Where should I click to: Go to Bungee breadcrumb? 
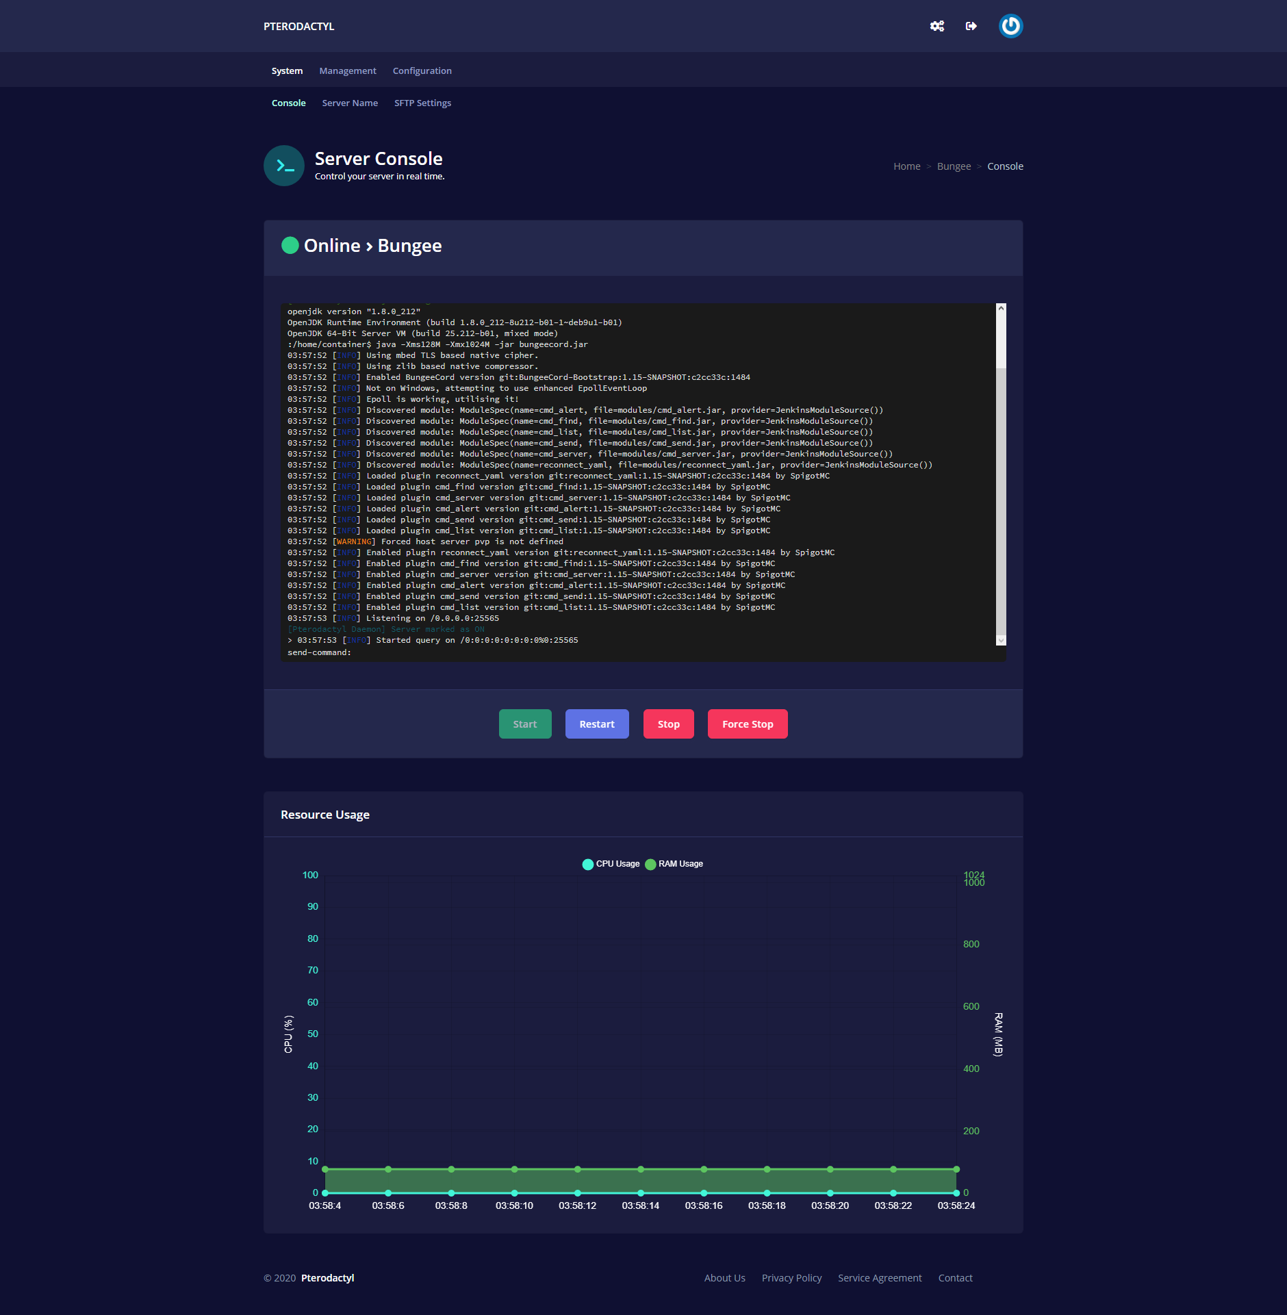point(954,166)
